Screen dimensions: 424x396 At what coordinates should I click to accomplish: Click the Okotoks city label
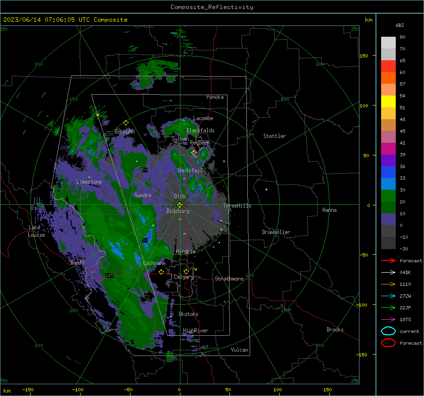188,314
